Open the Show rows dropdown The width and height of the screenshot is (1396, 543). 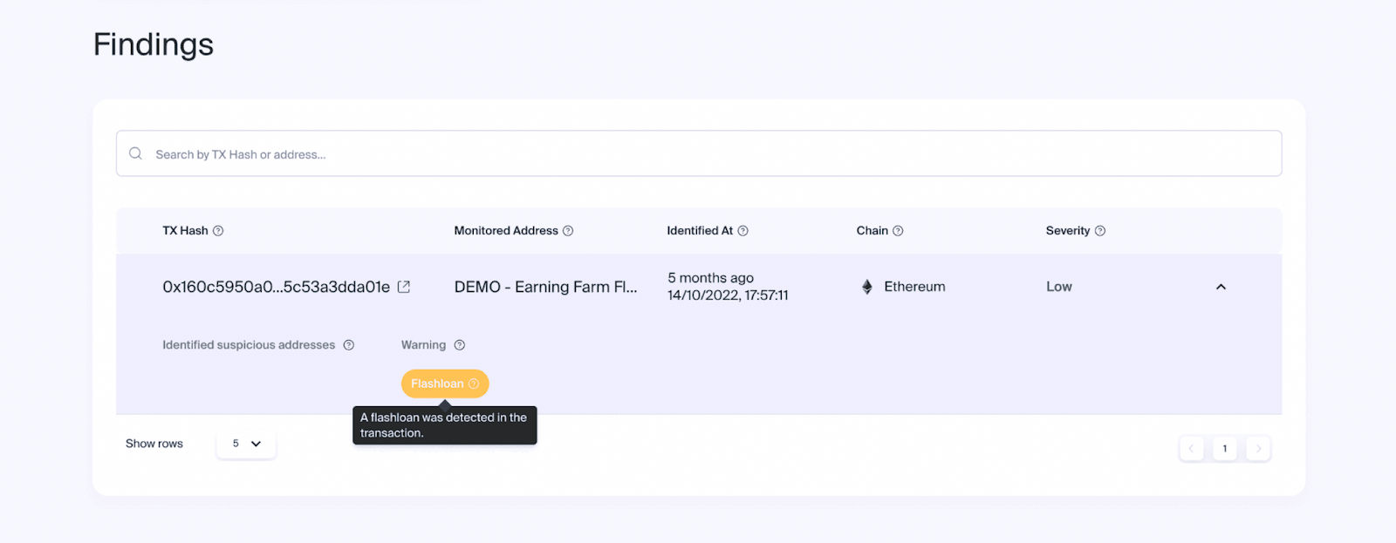pos(246,444)
